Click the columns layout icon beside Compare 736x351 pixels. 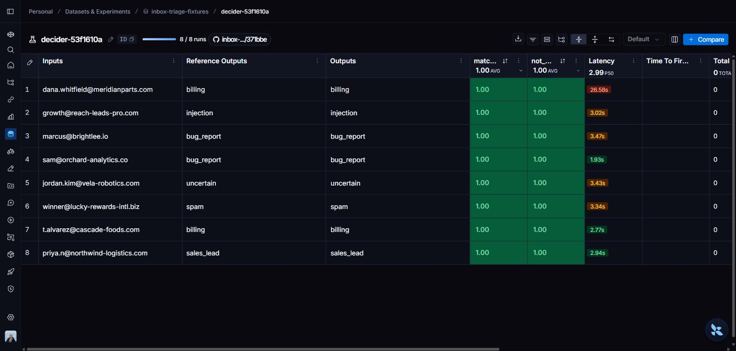tap(675, 39)
